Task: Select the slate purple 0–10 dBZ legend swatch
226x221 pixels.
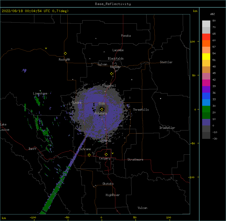Action: pos(206,122)
